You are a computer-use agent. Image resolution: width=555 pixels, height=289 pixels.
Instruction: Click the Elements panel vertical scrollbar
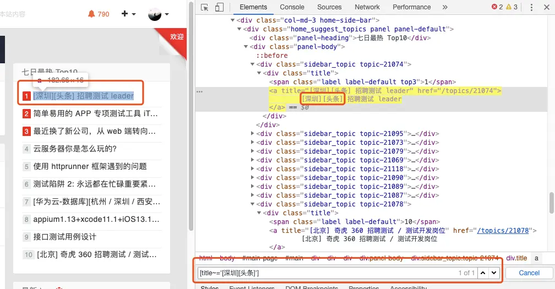[x=552, y=203]
